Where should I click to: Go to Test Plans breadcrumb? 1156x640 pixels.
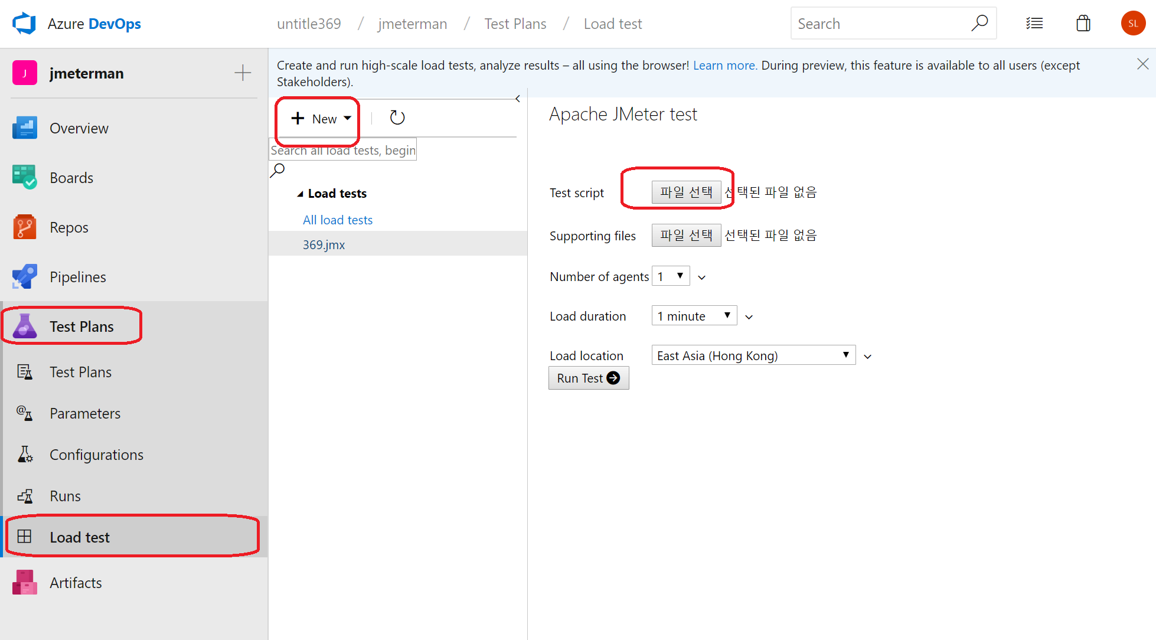tap(515, 24)
